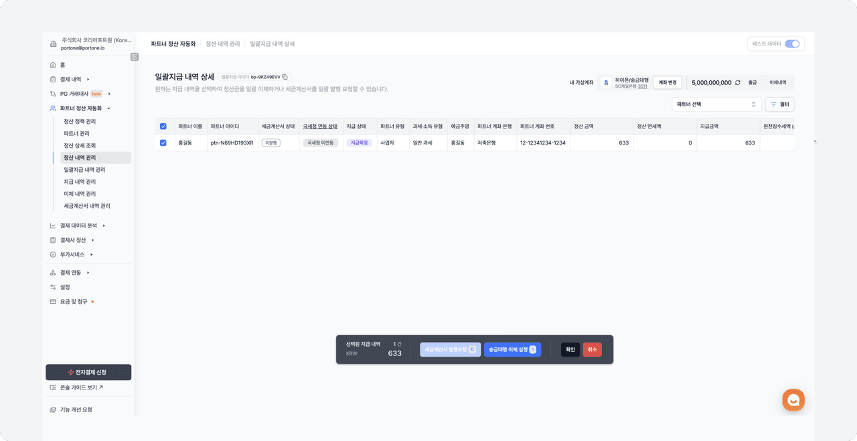Open the 파트너 선택 dropdown
The height and width of the screenshot is (441, 857).
[x=716, y=104]
